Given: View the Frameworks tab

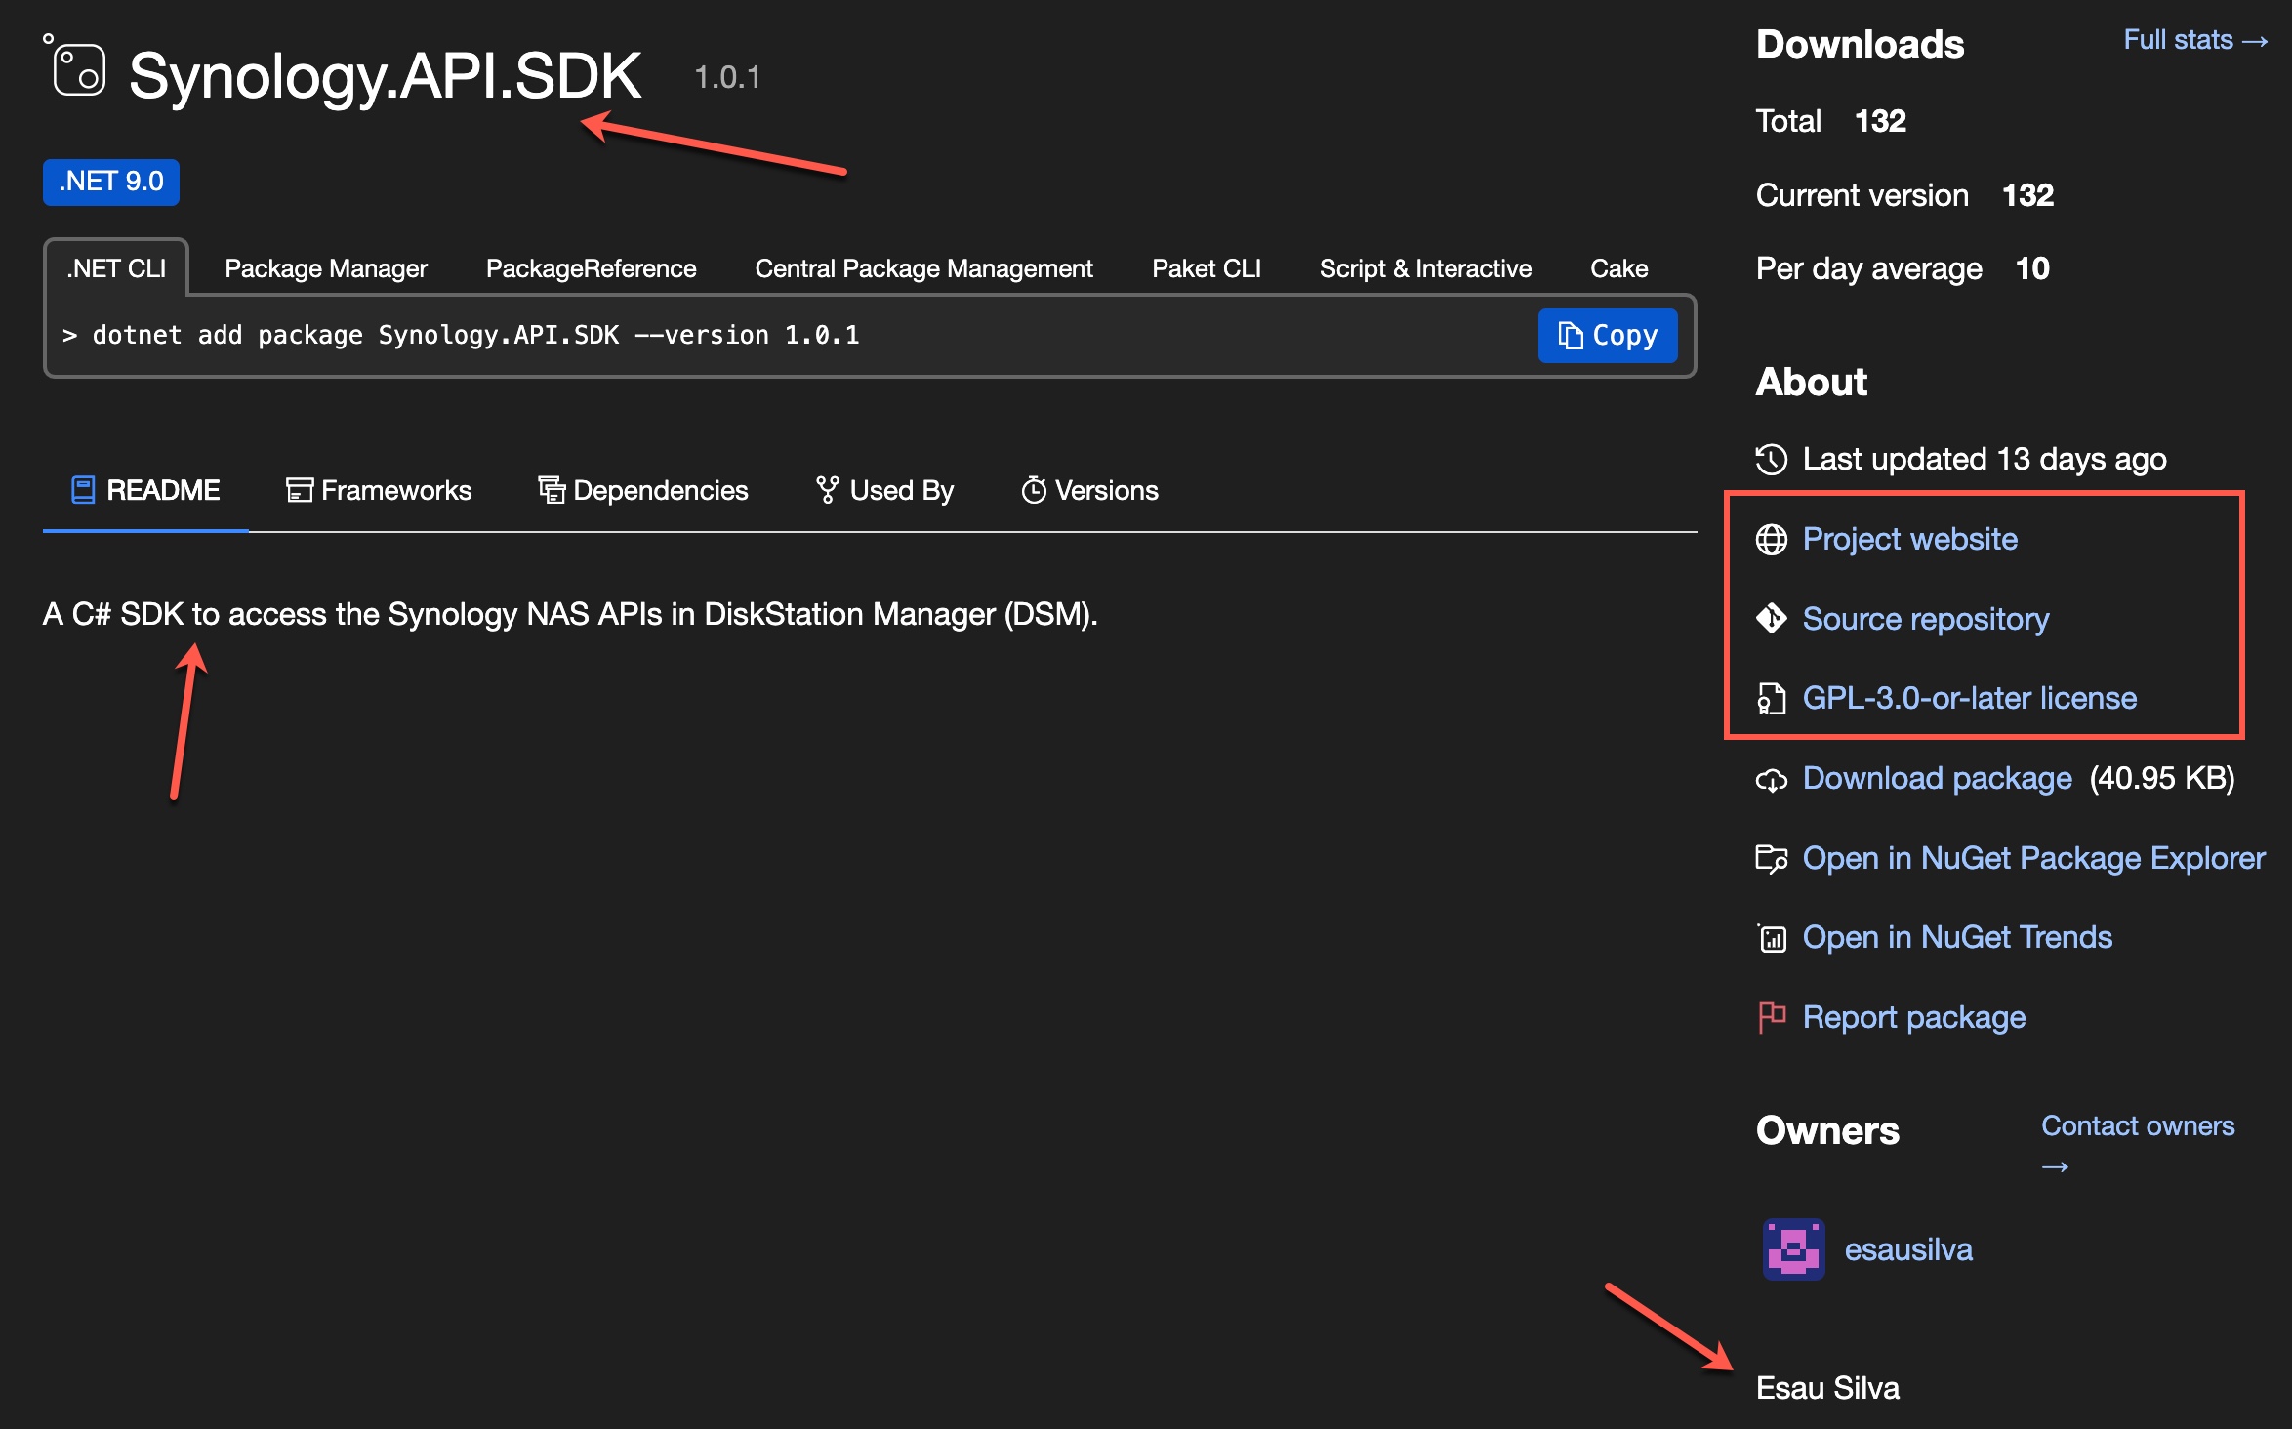Looking at the screenshot, I should (379, 490).
